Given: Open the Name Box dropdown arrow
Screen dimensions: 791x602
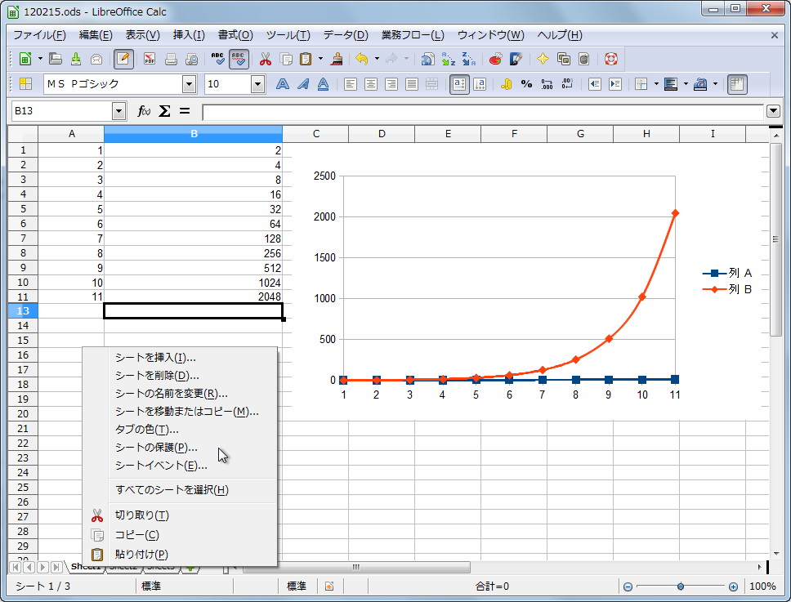Looking at the screenshot, I should click(x=118, y=111).
